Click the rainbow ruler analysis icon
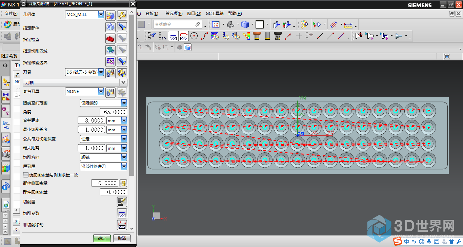 pyautogui.click(x=246, y=36)
